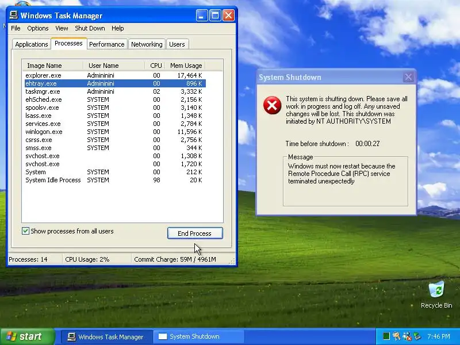Viewport: 460px width, 345px height.
Task: Click the CPU Usage: 2% status bar entry
Action: 97,259
